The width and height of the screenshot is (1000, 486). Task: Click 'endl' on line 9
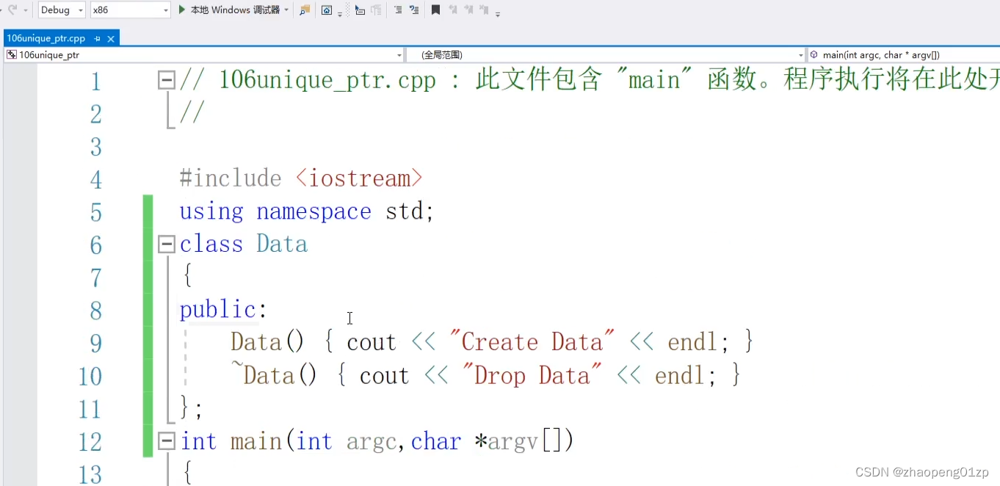(x=692, y=342)
